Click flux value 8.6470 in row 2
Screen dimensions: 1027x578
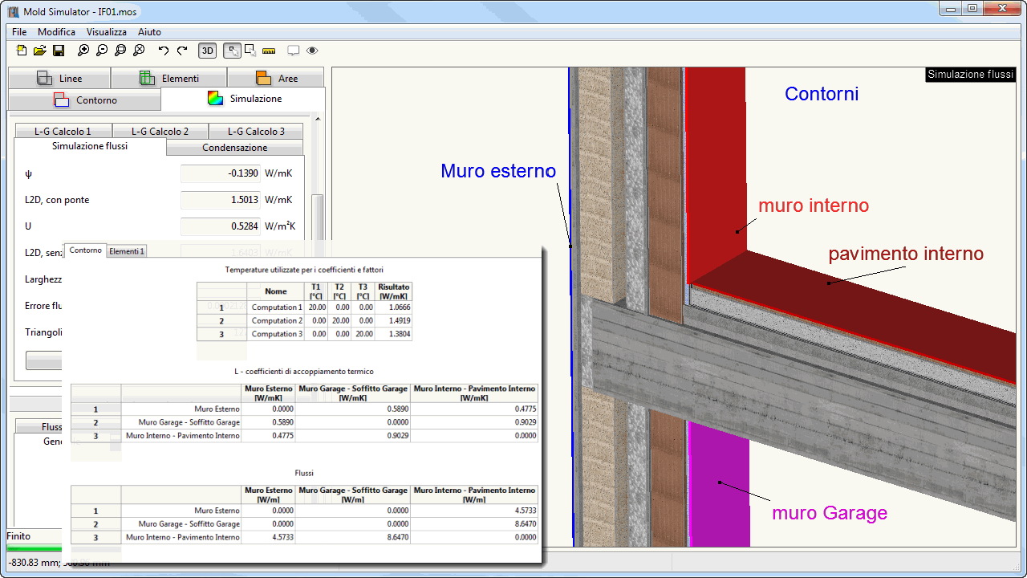[473, 523]
